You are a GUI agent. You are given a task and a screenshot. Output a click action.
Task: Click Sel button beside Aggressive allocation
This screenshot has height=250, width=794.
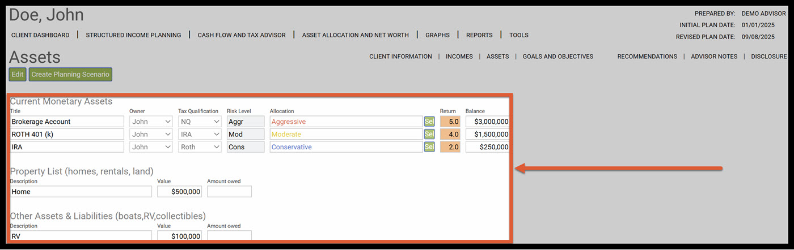click(429, 121)
